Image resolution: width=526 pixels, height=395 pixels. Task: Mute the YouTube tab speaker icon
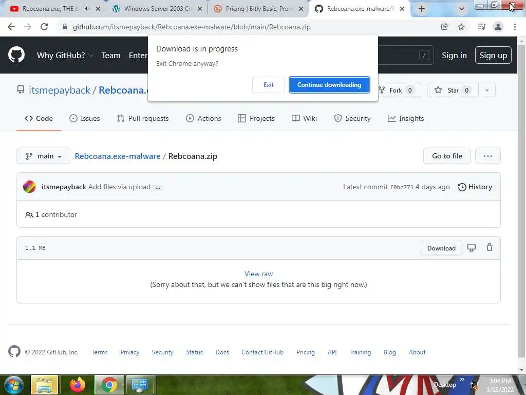pos(87,9)
